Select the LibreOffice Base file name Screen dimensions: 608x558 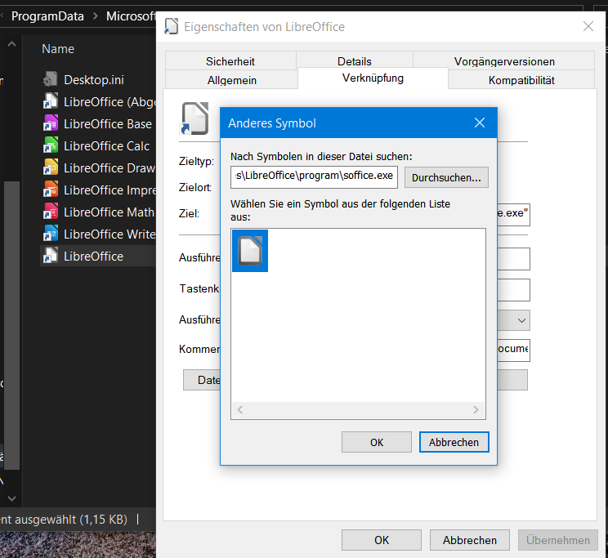[x=108, y=123]
